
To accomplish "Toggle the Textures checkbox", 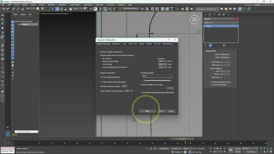I will click(104, 59).
